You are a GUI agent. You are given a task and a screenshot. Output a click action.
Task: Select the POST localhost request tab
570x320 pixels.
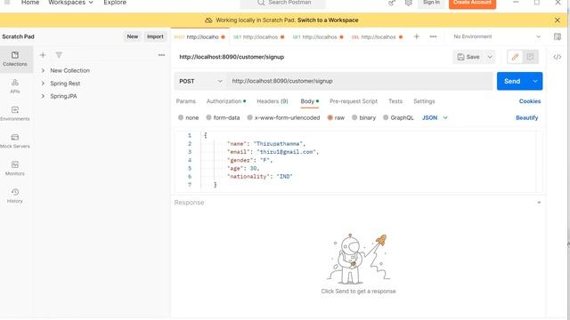coord(199,36)
